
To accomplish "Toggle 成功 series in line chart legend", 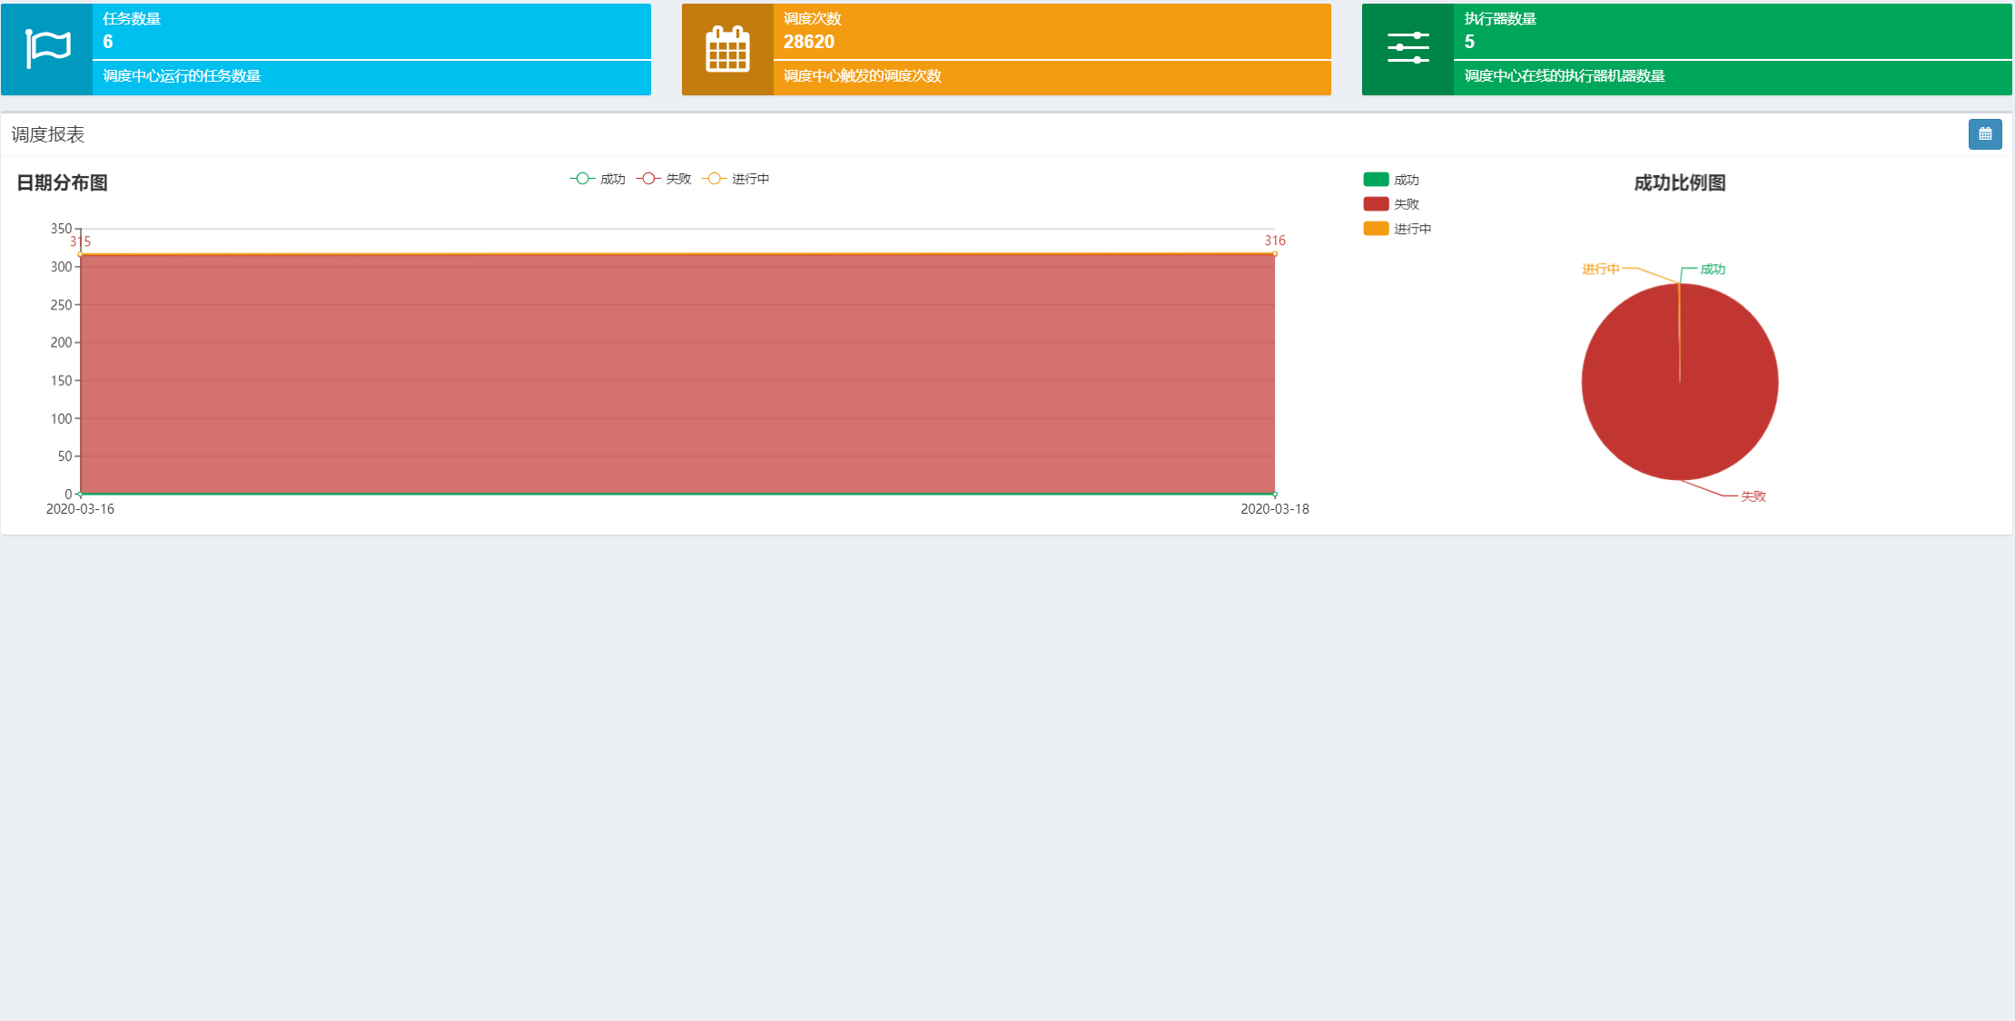I will pos(598,179).
